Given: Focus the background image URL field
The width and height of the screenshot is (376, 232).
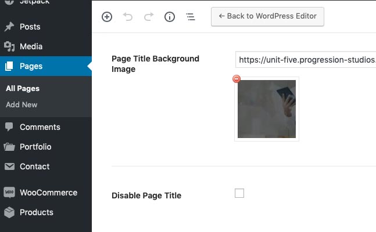Looking at the screenshot, I should 306,60.
